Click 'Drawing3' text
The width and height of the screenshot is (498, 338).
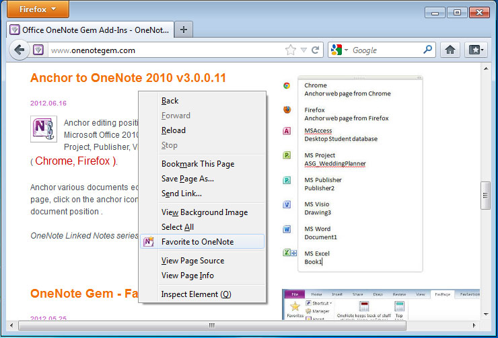coord(318,212)
